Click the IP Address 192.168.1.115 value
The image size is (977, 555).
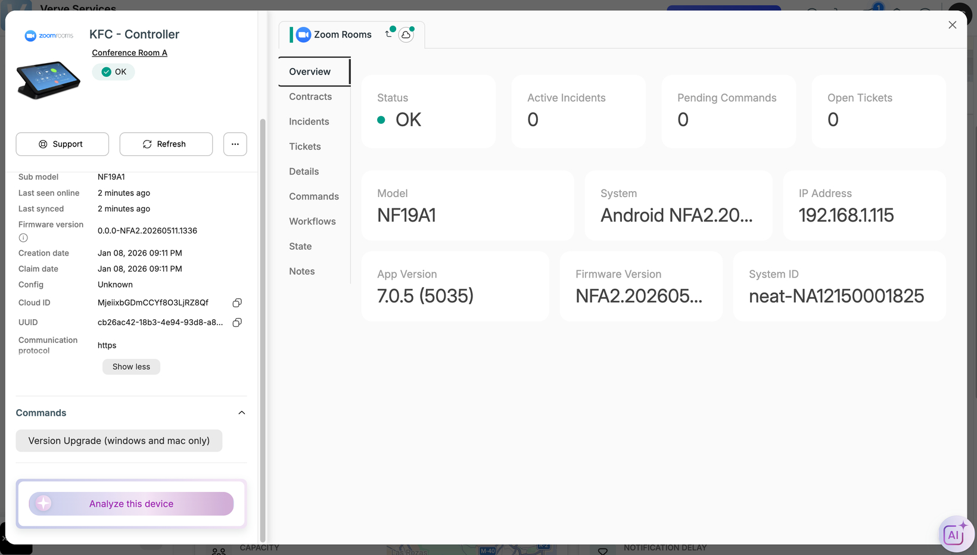pos(846,216)
